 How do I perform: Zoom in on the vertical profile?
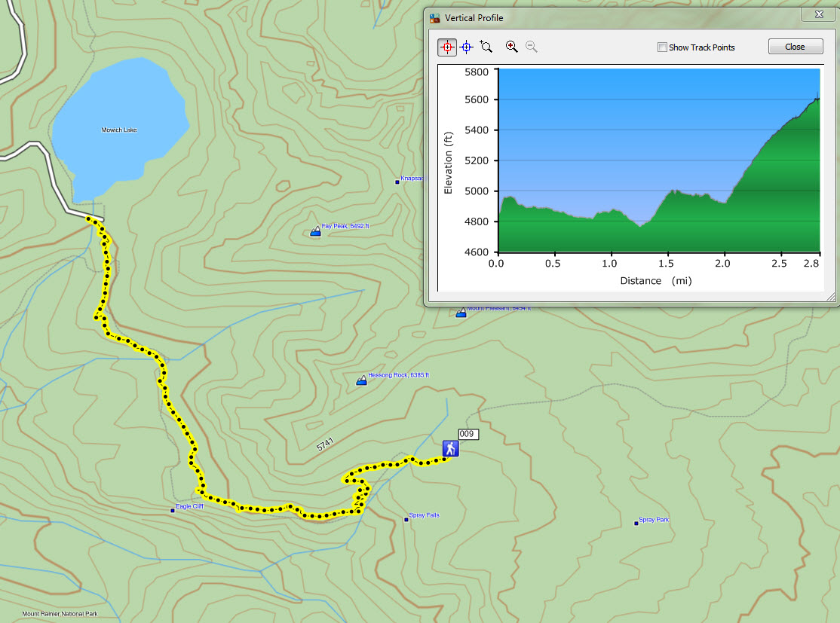(x=512, y=47)
